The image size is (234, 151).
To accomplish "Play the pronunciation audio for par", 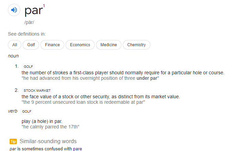I will (14, 10).
